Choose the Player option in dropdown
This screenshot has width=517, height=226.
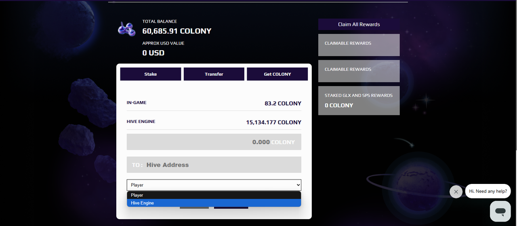tap(214, 195)
